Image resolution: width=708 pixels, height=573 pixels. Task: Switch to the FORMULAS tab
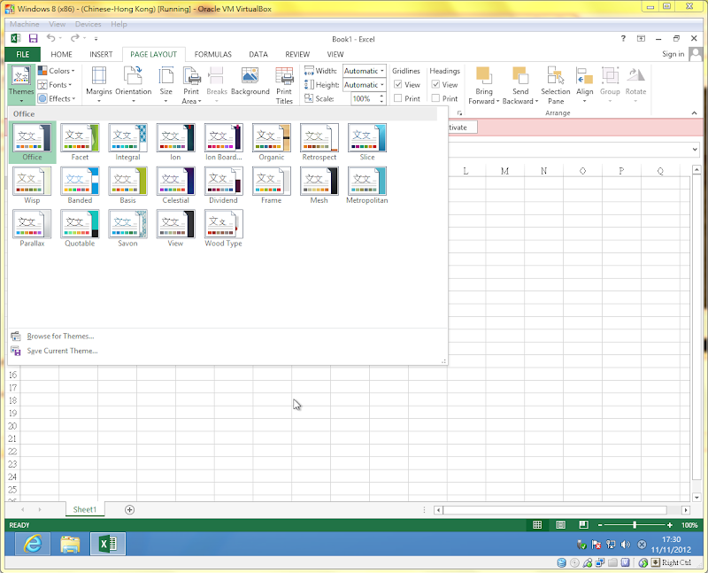[x=212, y=54]
